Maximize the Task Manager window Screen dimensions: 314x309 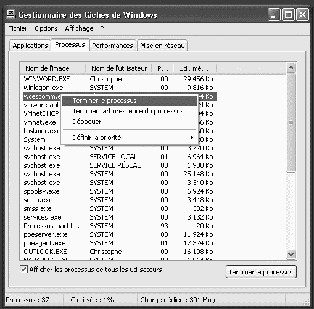(x=288, y=15)
